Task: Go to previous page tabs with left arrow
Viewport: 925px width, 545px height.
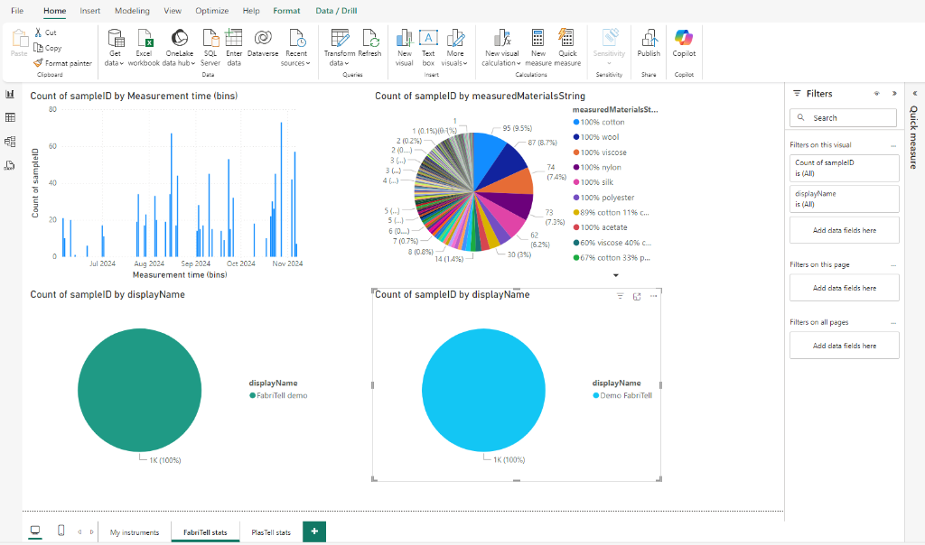Action: tap(79, 532)
